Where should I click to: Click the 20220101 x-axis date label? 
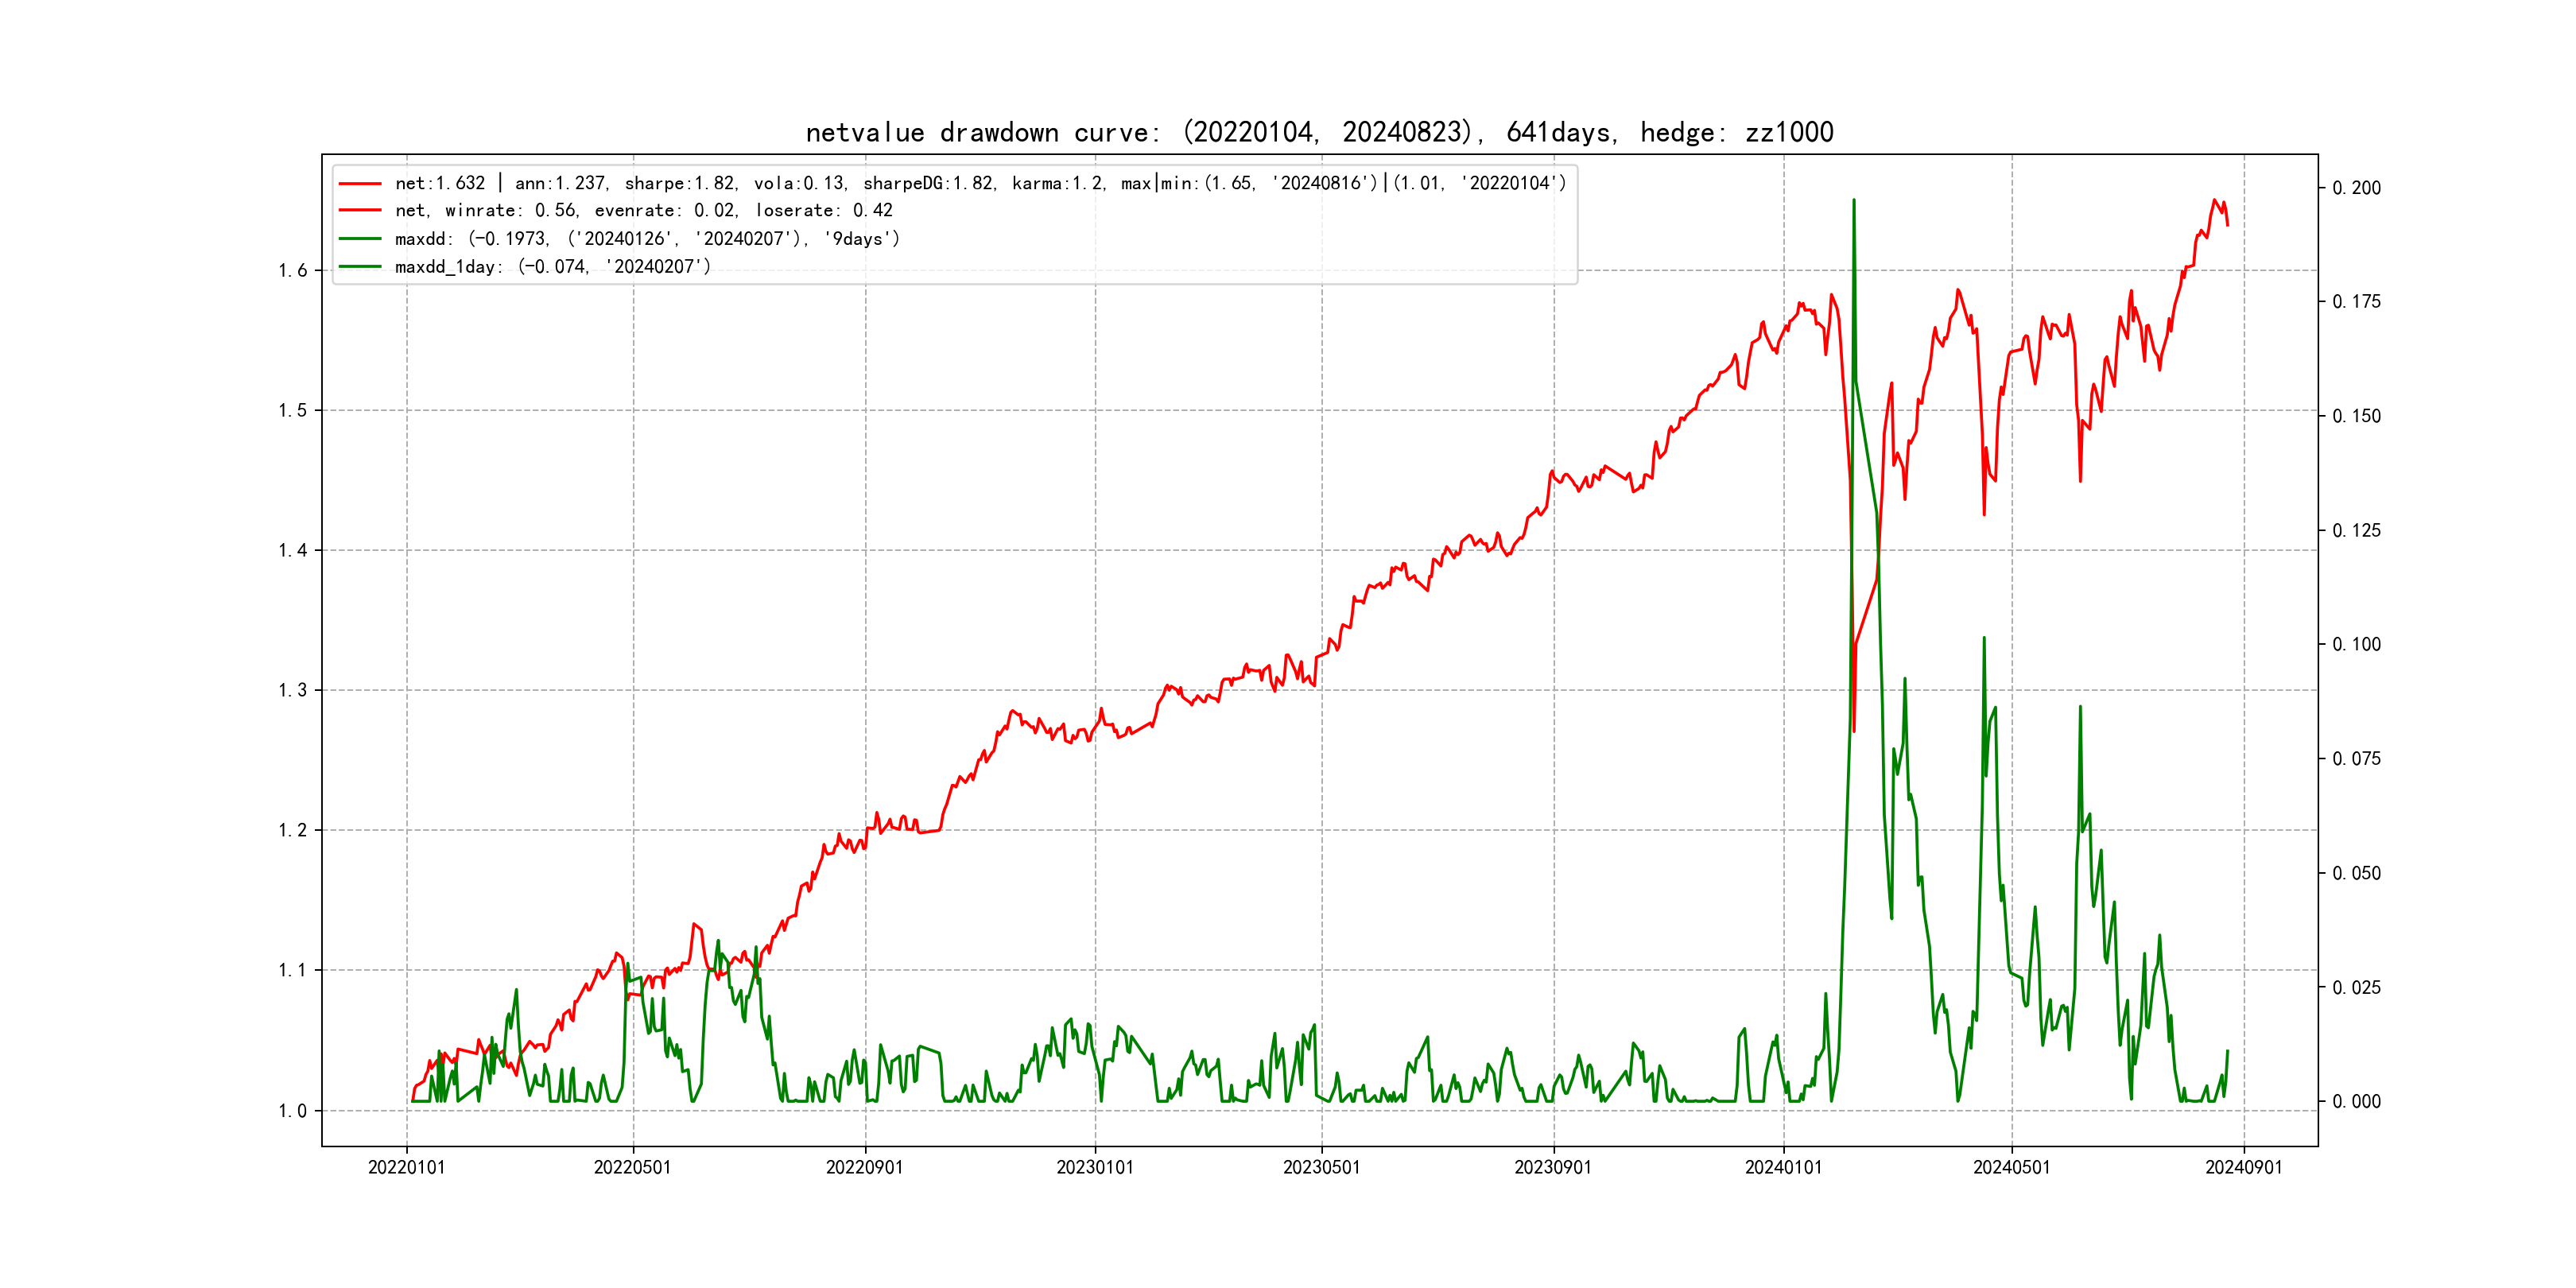pos(406,1167)
